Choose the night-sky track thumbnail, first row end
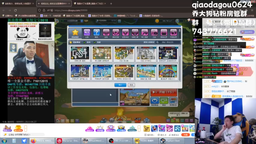The height and width of the screenshot is (144, 256). point(168,54)
